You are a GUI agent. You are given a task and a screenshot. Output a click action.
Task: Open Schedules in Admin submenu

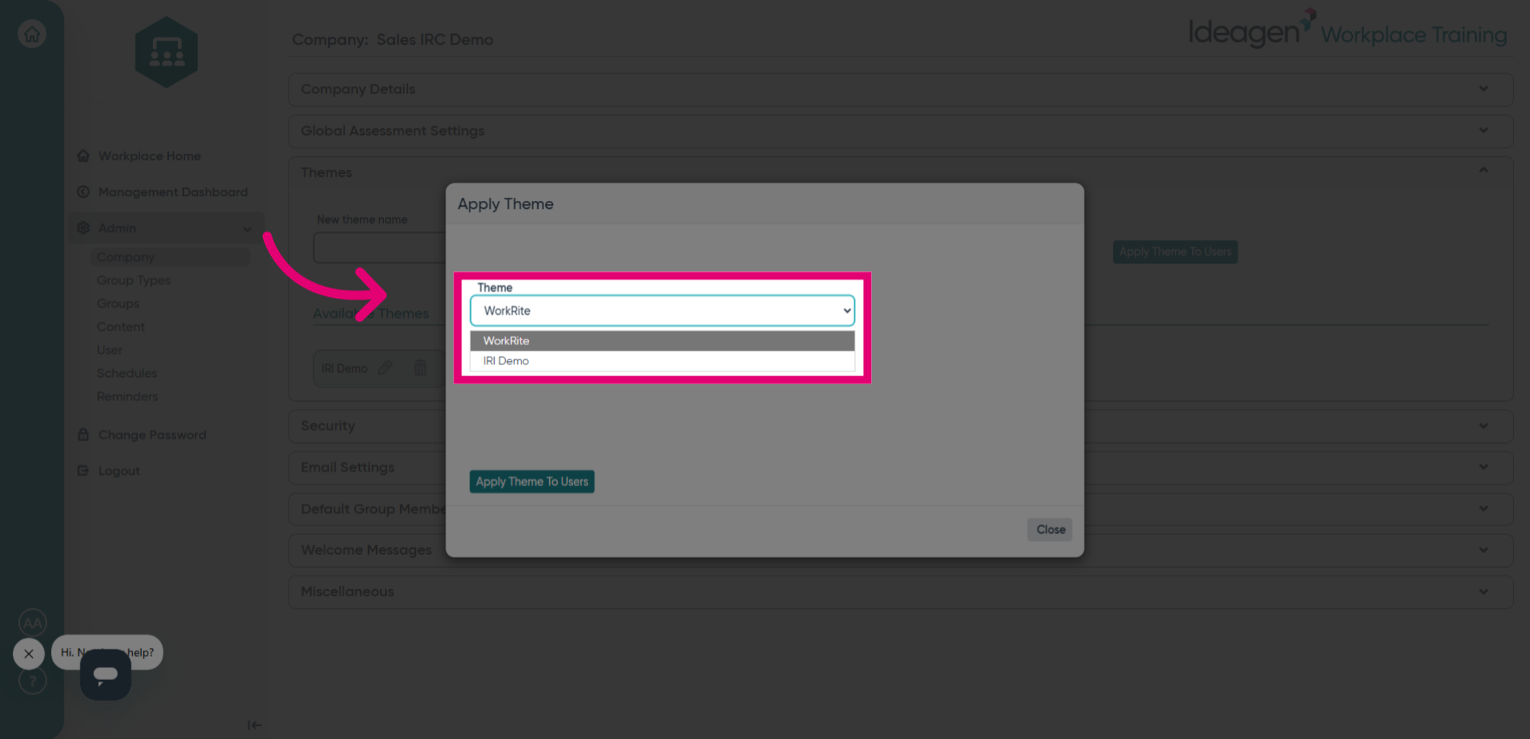pos(127,373)
